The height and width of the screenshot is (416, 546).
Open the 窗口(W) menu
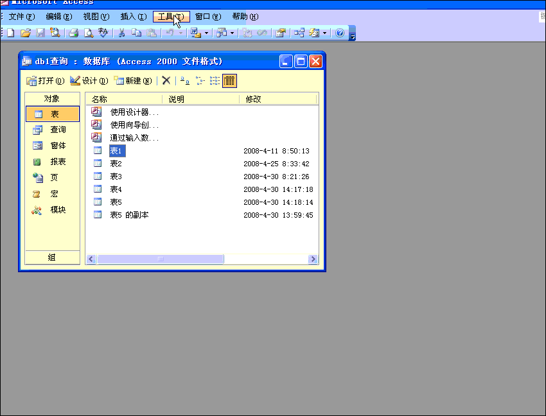(x=208, y=17)
